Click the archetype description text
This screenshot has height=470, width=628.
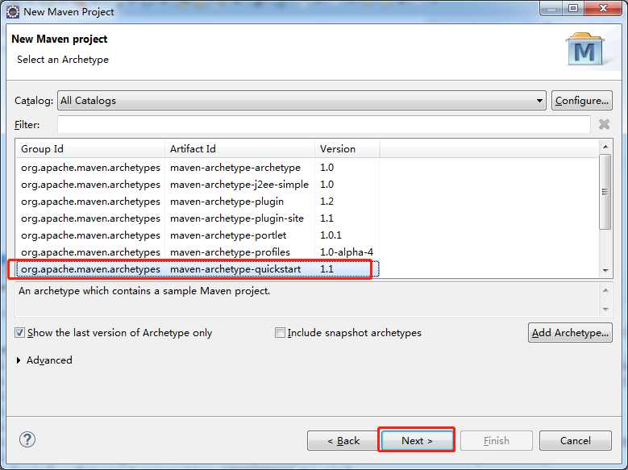(144, 291)
